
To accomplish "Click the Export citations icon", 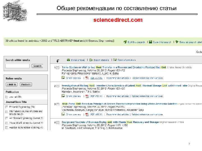I will (x=91, y=60).
